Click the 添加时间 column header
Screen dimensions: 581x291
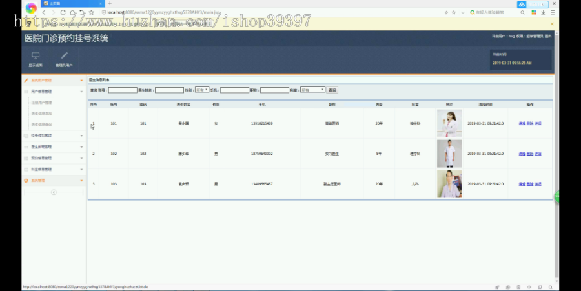(x=485, y=105)
